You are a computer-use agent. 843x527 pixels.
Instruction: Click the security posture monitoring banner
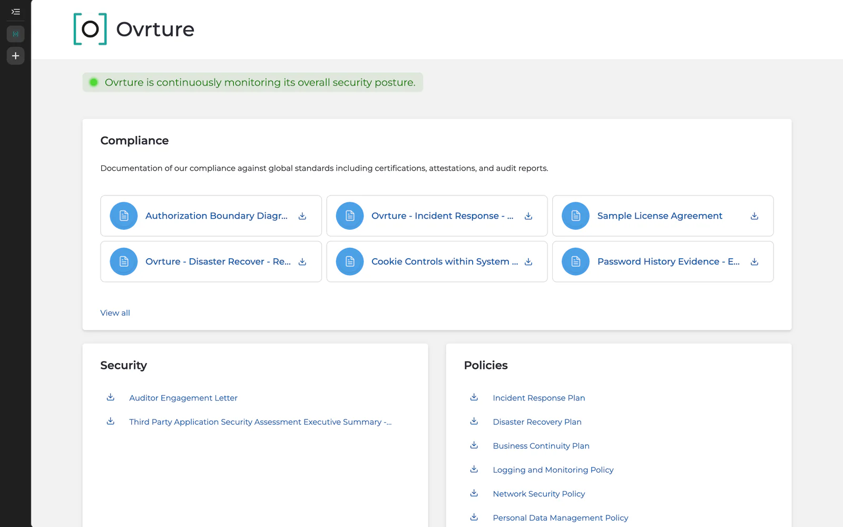coord(253,82)
